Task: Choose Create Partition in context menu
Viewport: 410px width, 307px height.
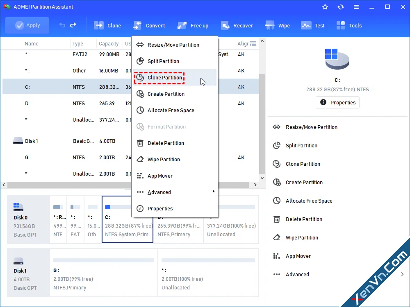Action: [x=174, y=94]
